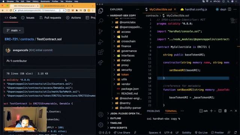The height and width of the screenshot is (135, 240).
Task: Open the Bookmarks menu in macOS menu bar
Action: coord(45,1)
